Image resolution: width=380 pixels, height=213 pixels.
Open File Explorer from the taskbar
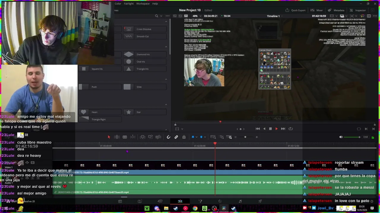166,209
